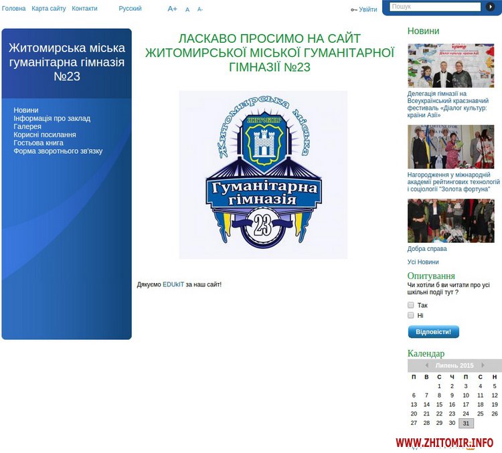Increase font size with A+ control
The image size is (502, 453).
coord(172,9)
